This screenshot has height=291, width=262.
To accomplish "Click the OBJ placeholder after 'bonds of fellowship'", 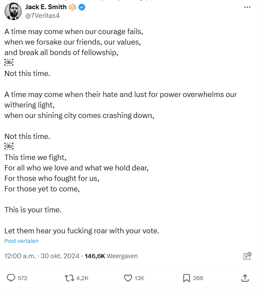I will (x=9, y=62).
